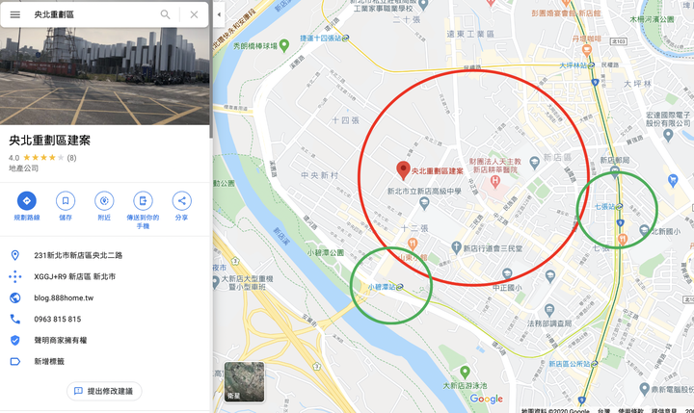Click 提出修改建議 suggest an edit
Screen dimensions: 694x413
pyautogui.click(x=104, y=391)
